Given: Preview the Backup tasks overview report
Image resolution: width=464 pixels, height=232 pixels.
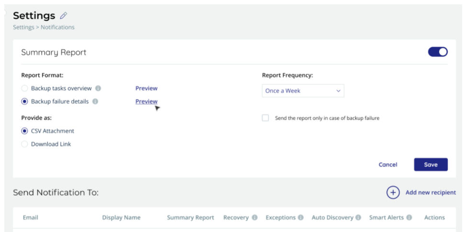Looking at the screenshot, I should pos(146,88).
